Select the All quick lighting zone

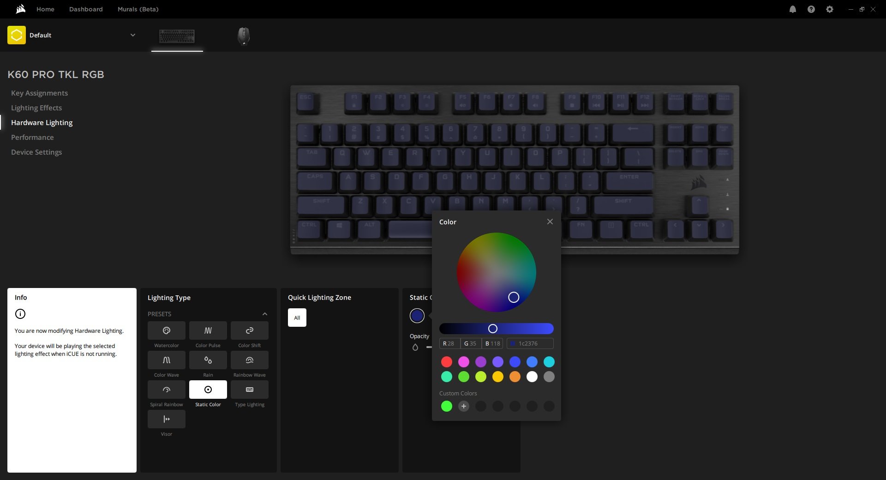(297, 318)
